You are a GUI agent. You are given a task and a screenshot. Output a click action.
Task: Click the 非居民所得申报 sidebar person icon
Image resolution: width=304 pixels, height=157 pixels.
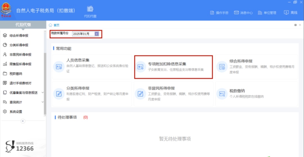click(5, 55)
